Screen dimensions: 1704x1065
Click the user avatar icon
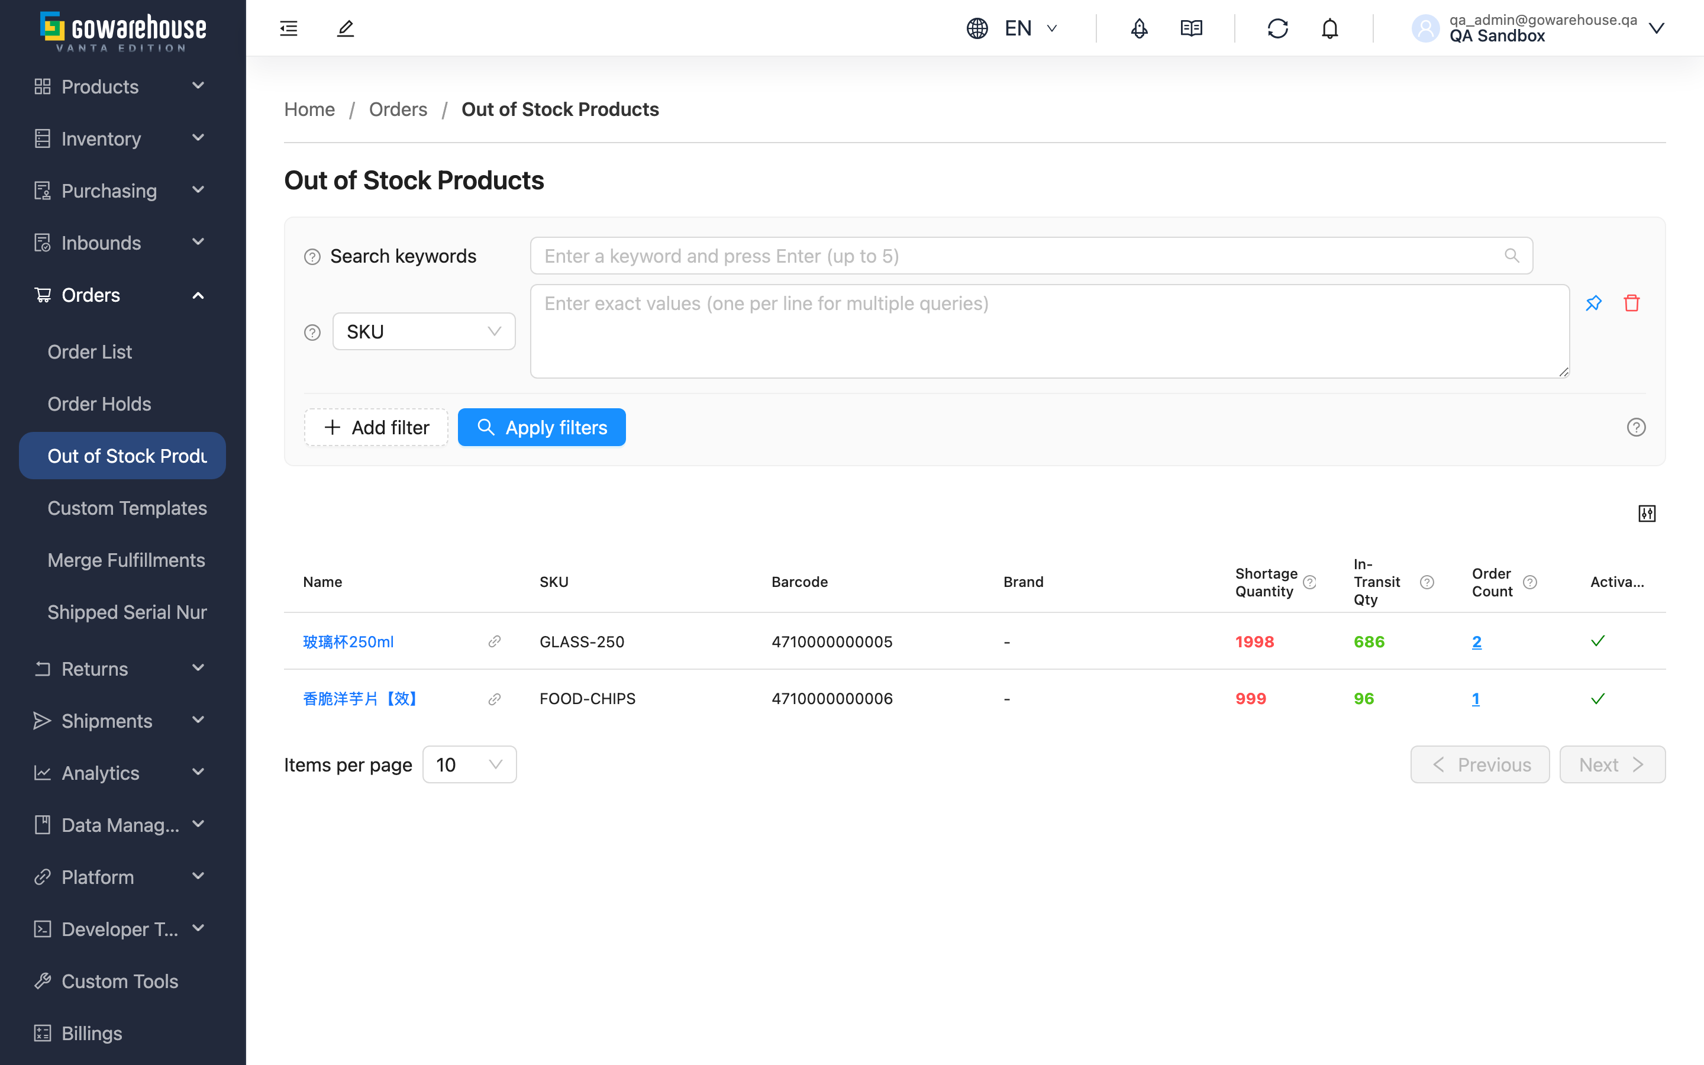(1426, 28)
